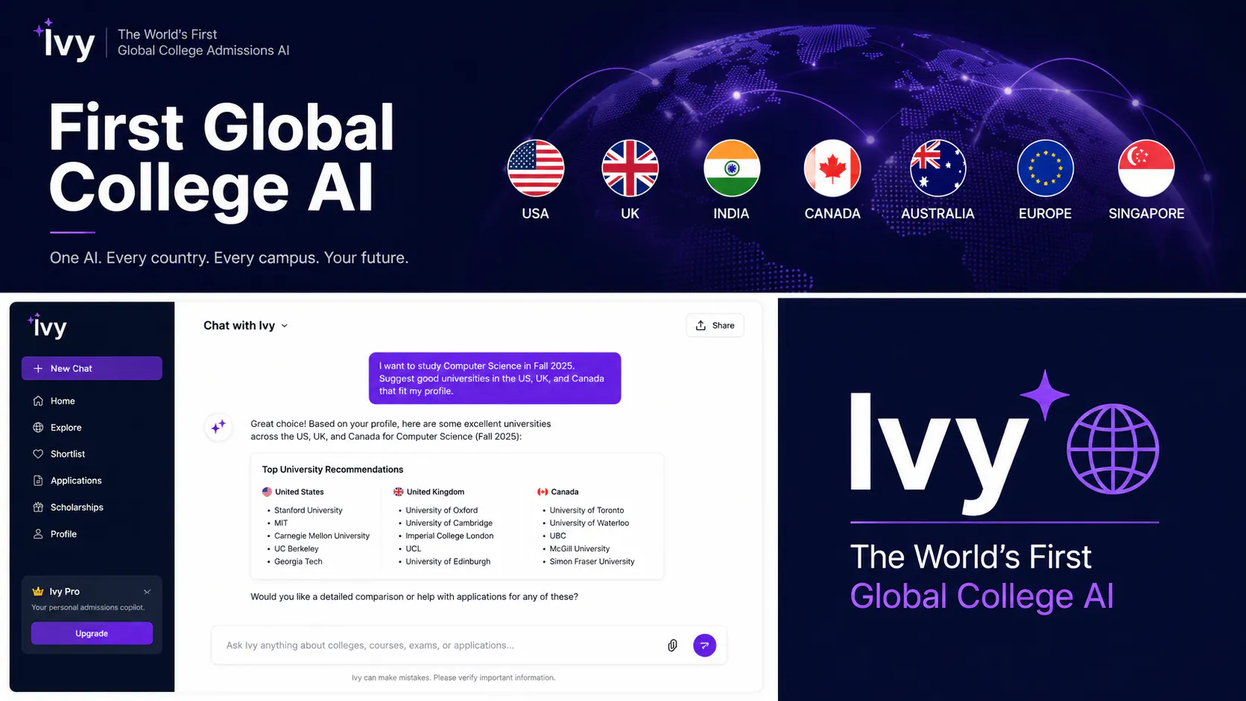The image size is (1246, 701).
Task: Click the UK flag icon
Action: (x=630, y=168)
